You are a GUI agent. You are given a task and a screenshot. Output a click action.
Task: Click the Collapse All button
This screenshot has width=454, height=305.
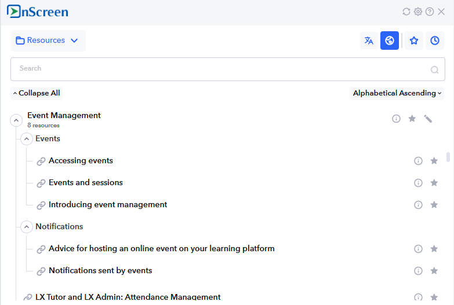coord(37,93)
